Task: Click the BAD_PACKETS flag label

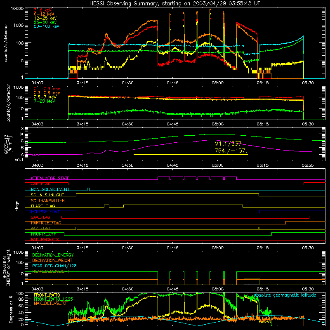Action: coord(45,239)
